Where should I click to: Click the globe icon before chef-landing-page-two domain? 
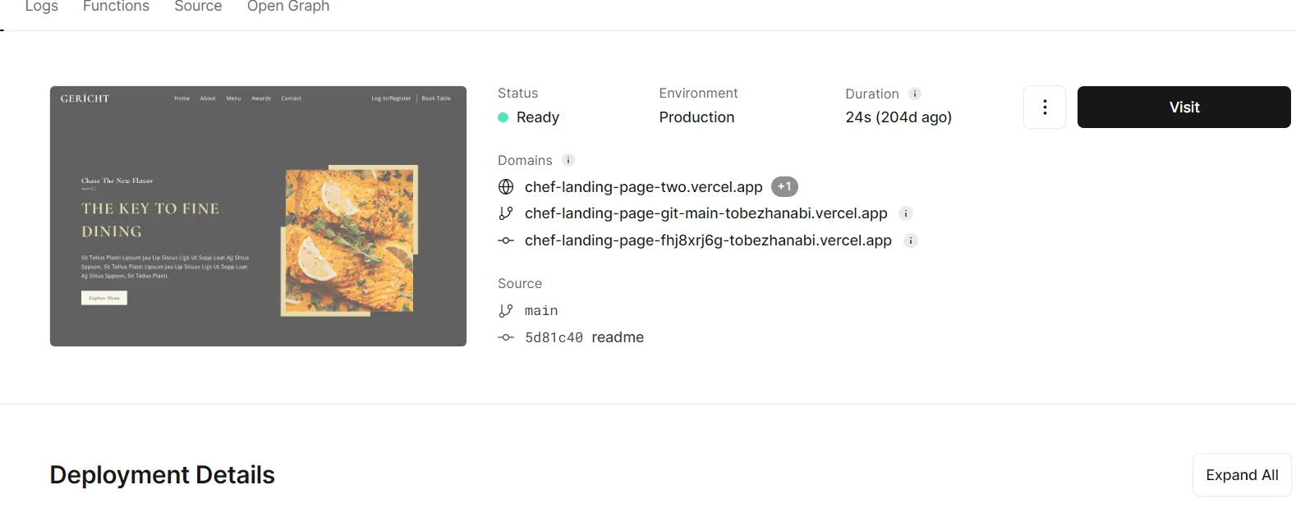click(x=506, y=187)
